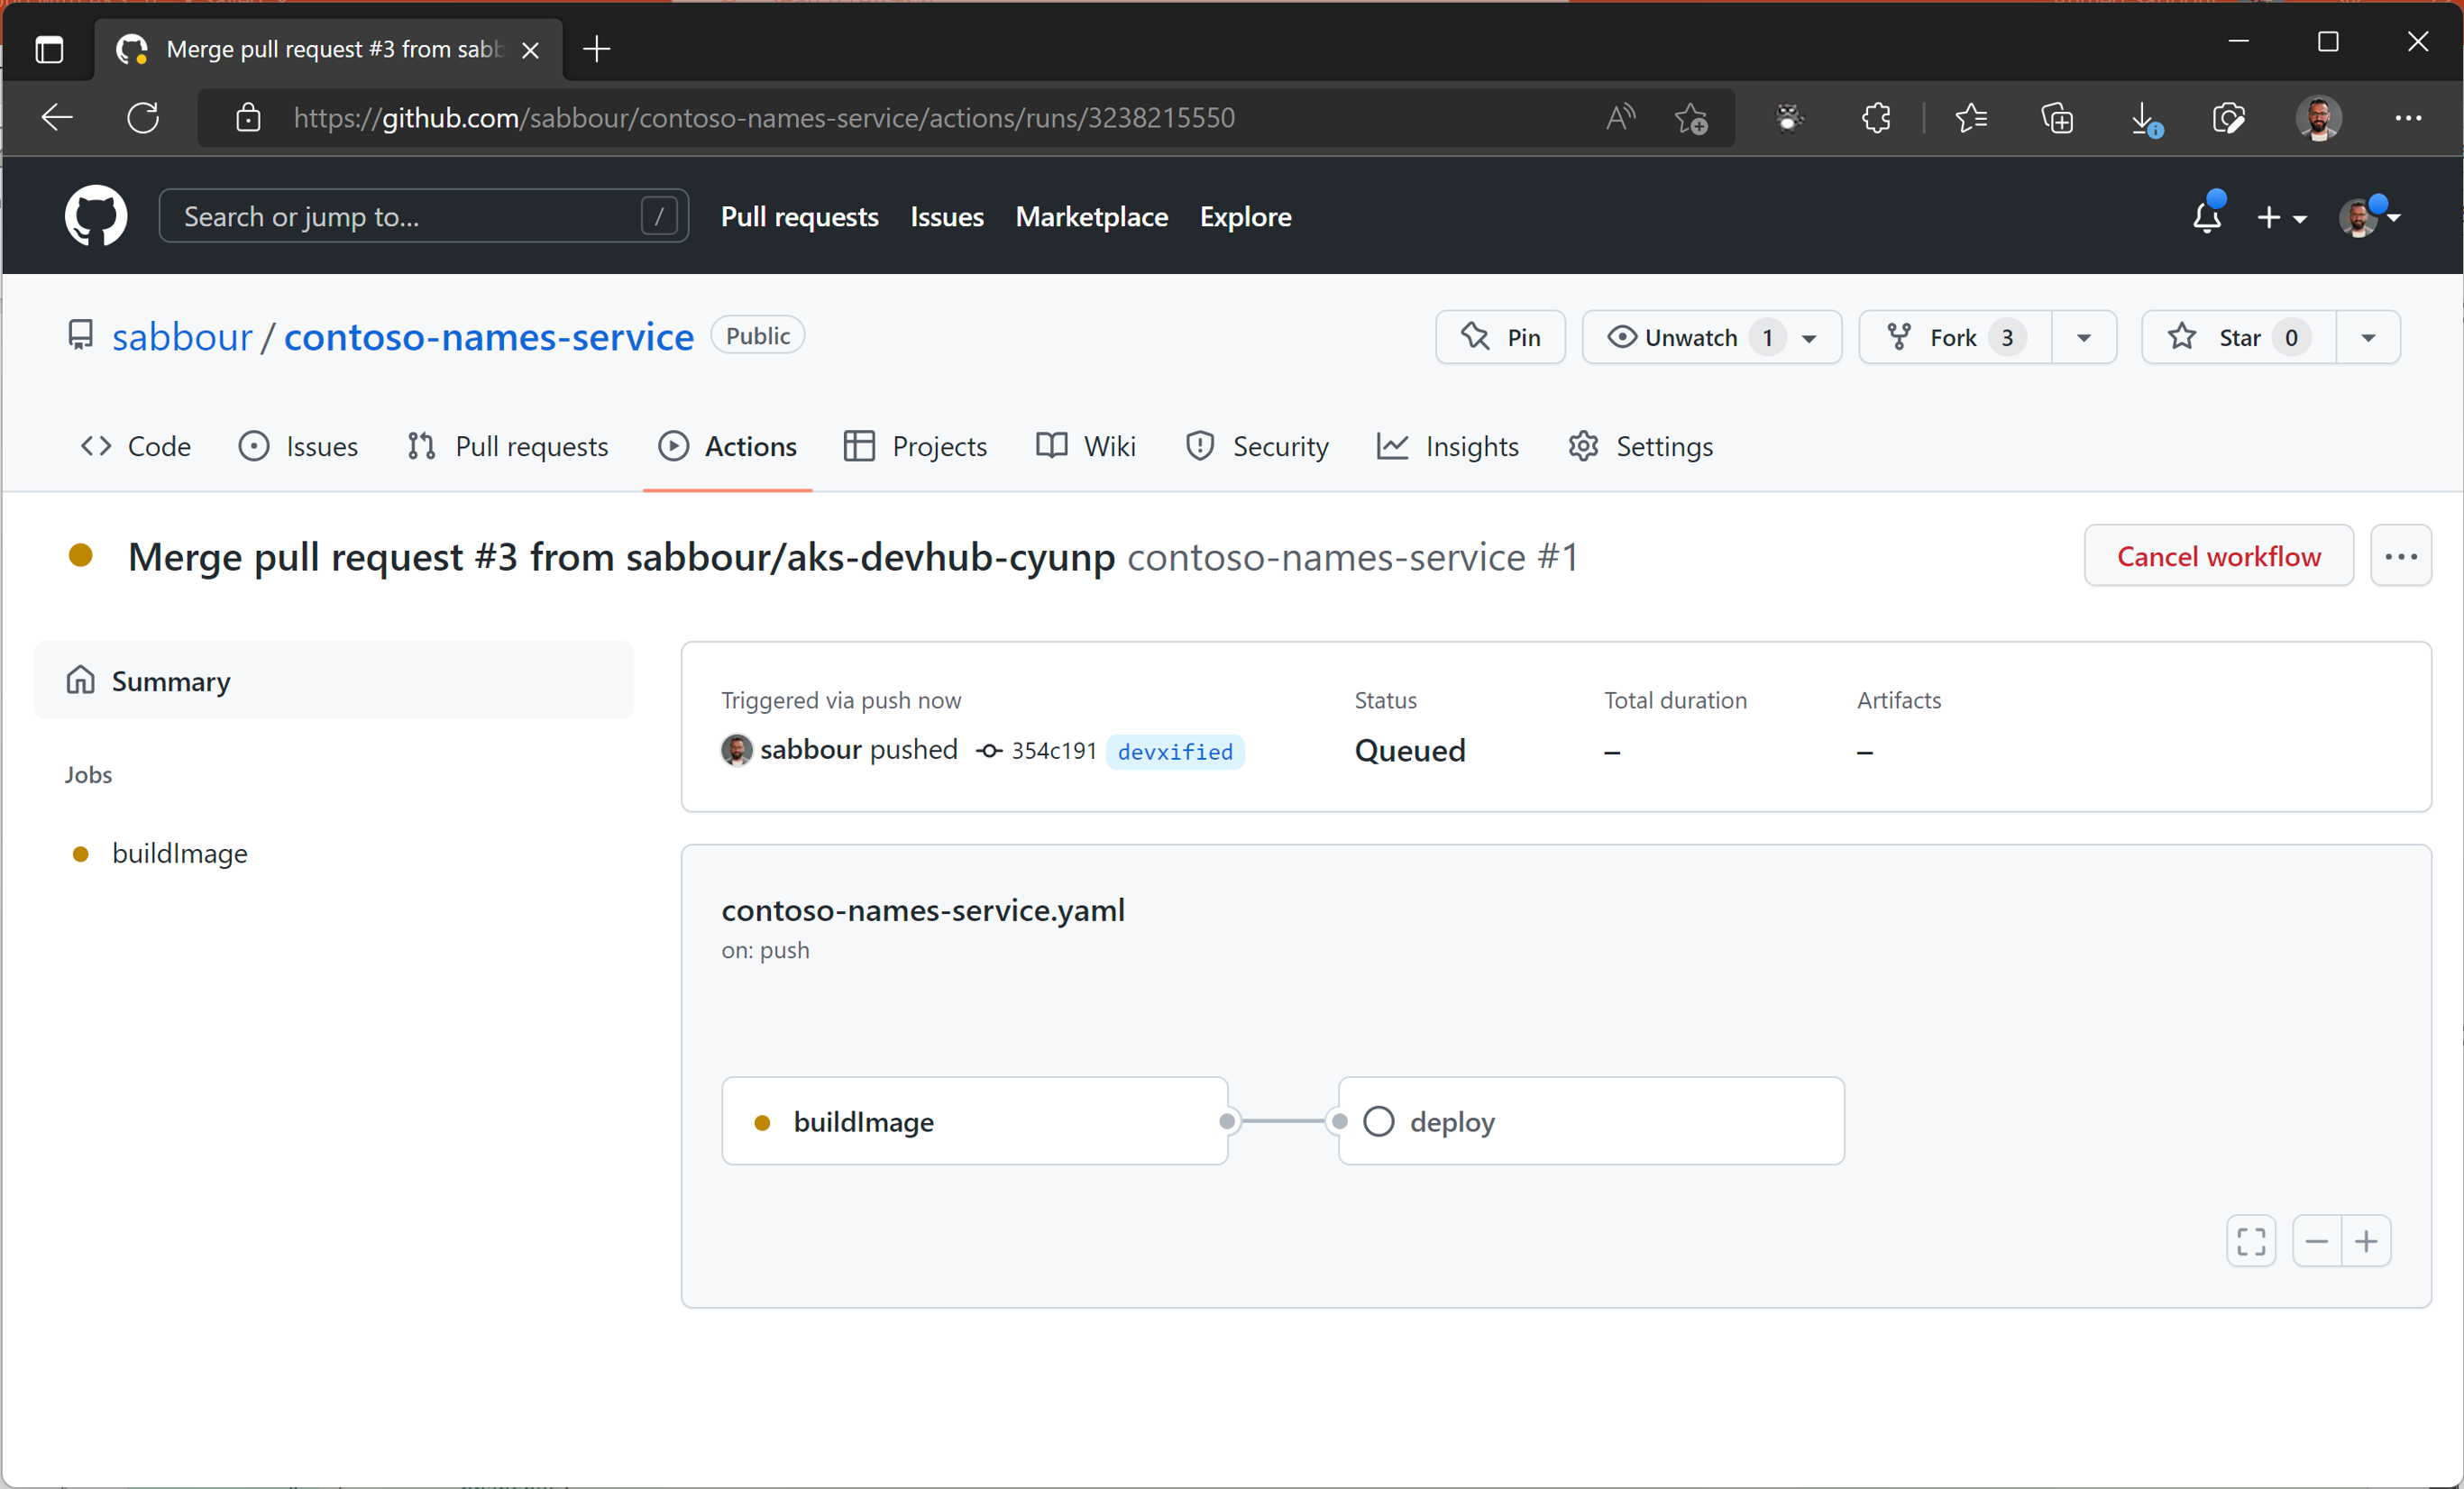The image size is (2464, 1489).
Task: Click the Settings tab gear icon
Action: 1582,447
